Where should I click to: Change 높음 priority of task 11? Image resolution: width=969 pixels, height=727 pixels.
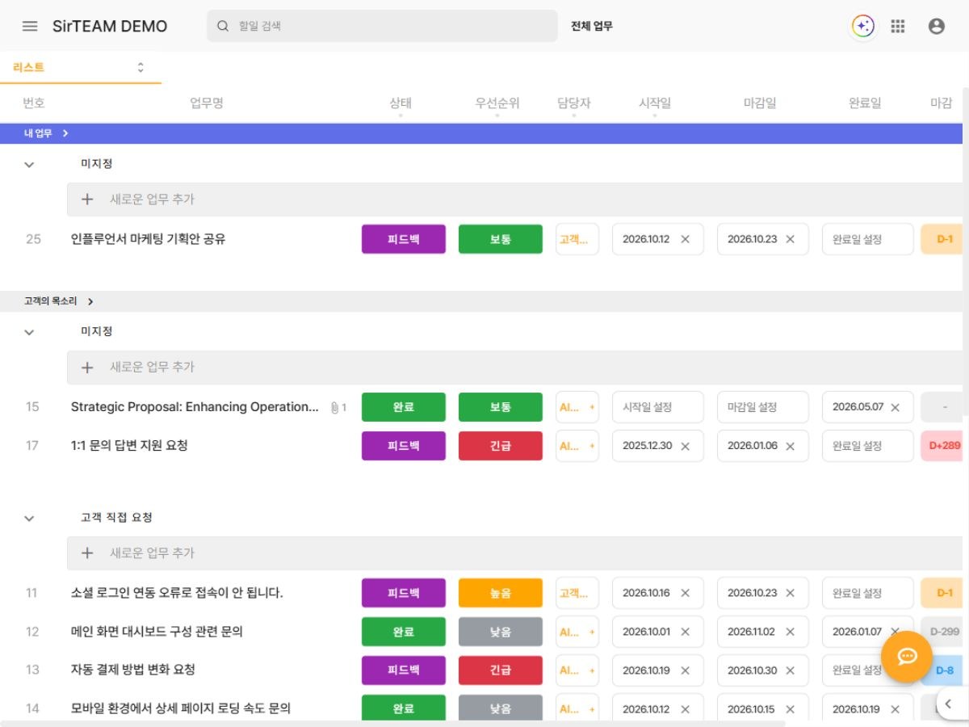coord(501,593)
